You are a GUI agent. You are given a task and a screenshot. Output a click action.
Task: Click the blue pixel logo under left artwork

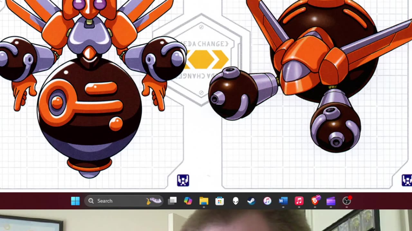click(183, 181)
